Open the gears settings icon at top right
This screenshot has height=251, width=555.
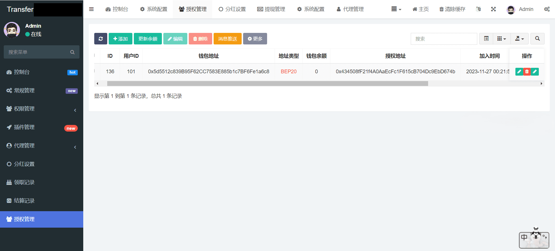click(547, 9)
